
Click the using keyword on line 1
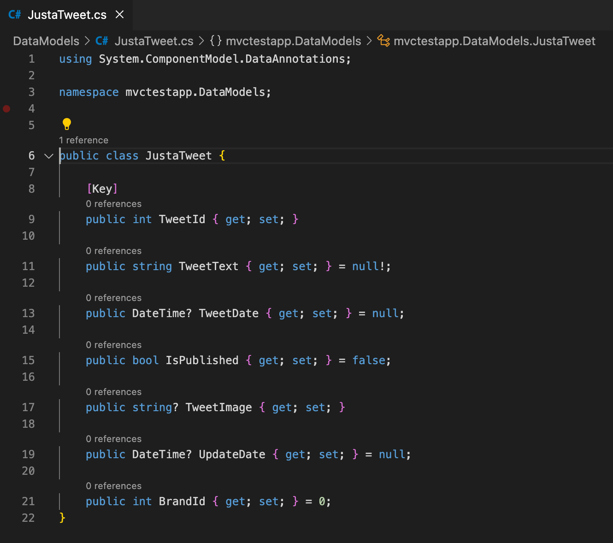pos(76,59)
